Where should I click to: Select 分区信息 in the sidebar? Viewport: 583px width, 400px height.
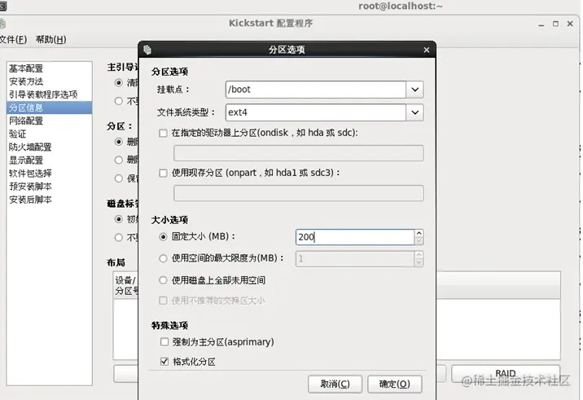(49, 108)
